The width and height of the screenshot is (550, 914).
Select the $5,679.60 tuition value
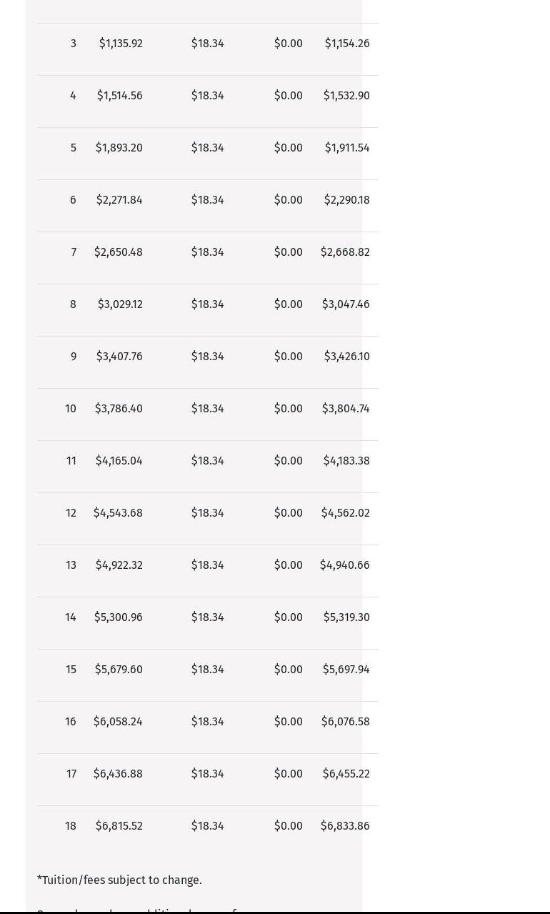coord(119,670)
